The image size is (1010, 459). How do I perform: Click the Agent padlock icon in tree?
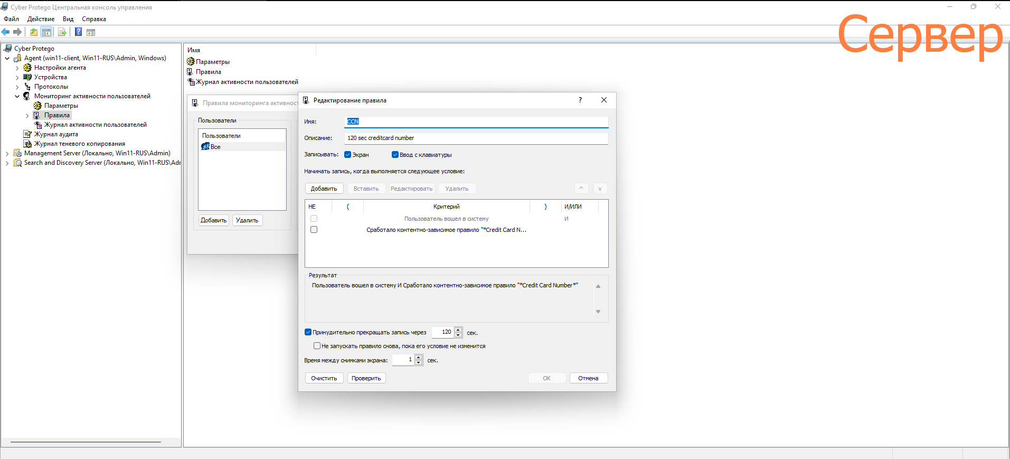(x=17, y=58)
